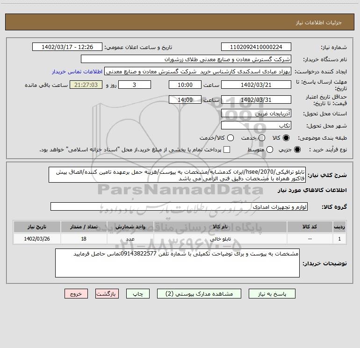Open مشاهده مدارک پیوستی (2) button
The height and width of the screenshot is (348, 360).
199,294
